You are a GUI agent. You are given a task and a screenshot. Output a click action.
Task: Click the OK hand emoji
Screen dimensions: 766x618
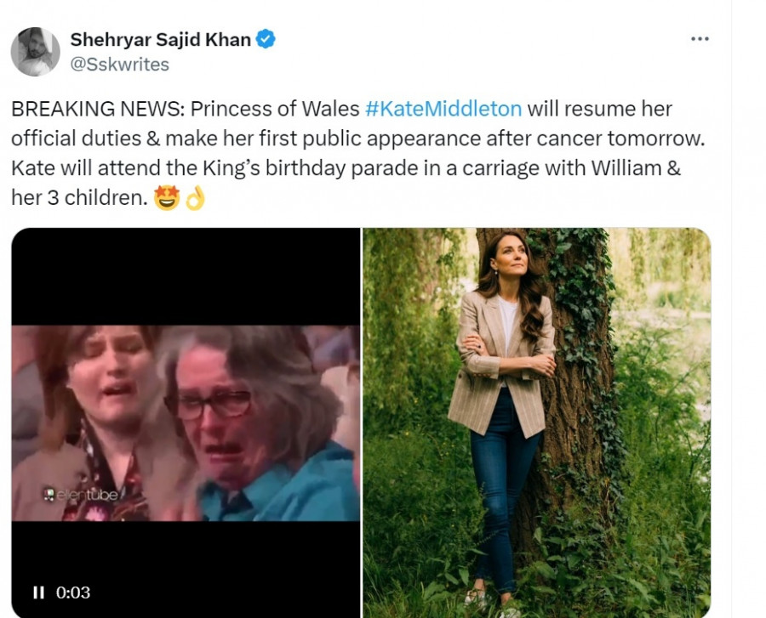tap(195, 199)
